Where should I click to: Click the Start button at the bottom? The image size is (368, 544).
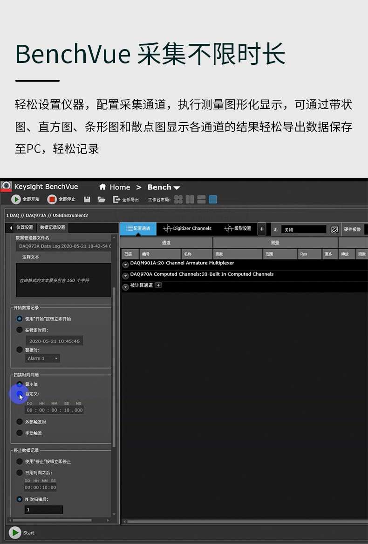(x=15, y=533)
